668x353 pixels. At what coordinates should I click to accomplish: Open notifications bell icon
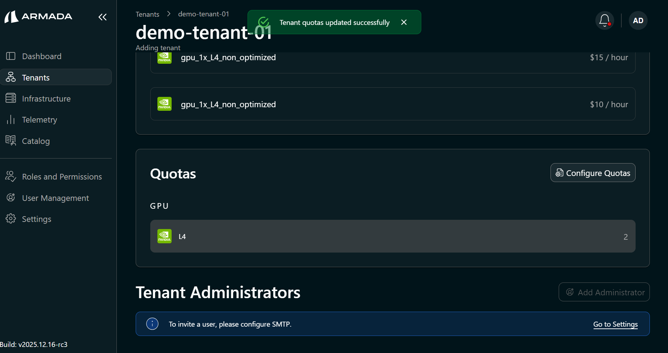click(604, 21)
